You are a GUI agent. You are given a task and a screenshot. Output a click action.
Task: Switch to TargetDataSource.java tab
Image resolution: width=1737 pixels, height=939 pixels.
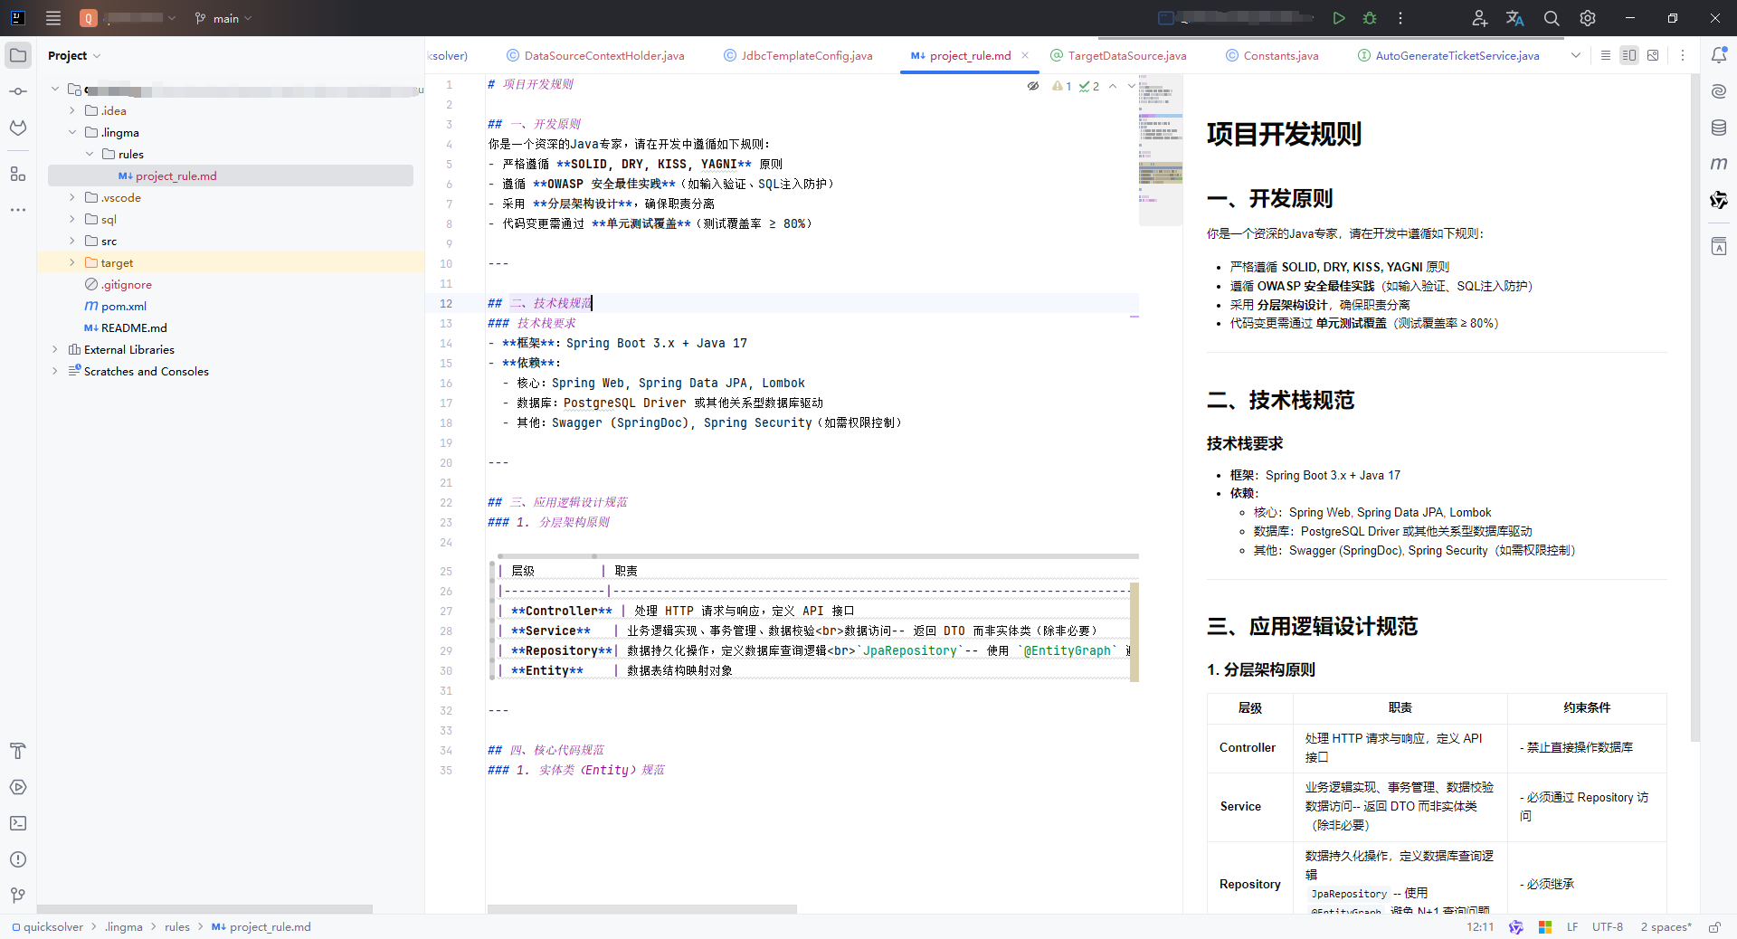1118,55
